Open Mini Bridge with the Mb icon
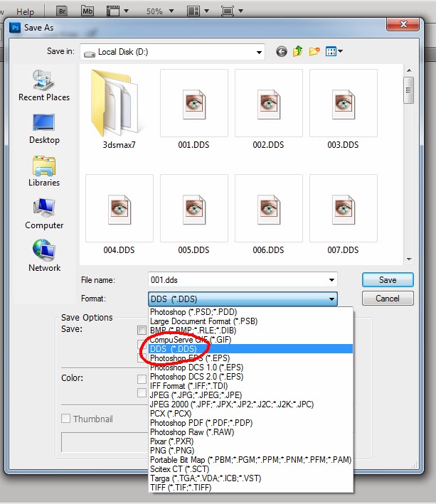 (87, 11)
